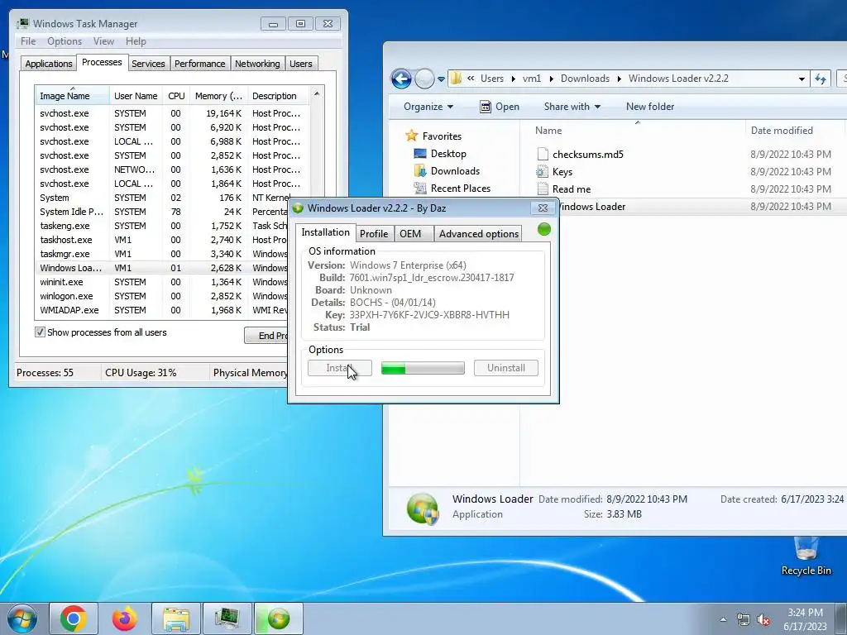Screen dimensions: 847x635
Task: Toggle Show processes from all users
Action: [x=40, y=332]
